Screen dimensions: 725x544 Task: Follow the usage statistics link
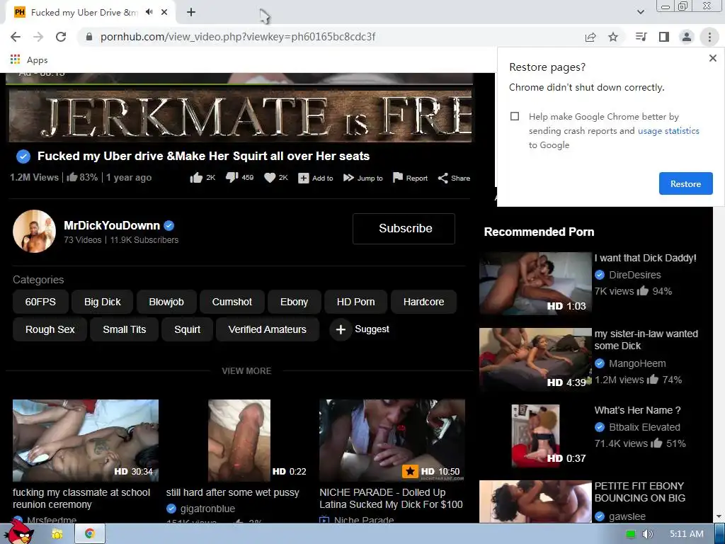[668, 131]
